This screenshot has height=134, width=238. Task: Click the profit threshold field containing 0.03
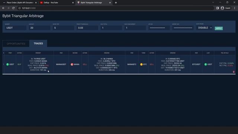87,28
